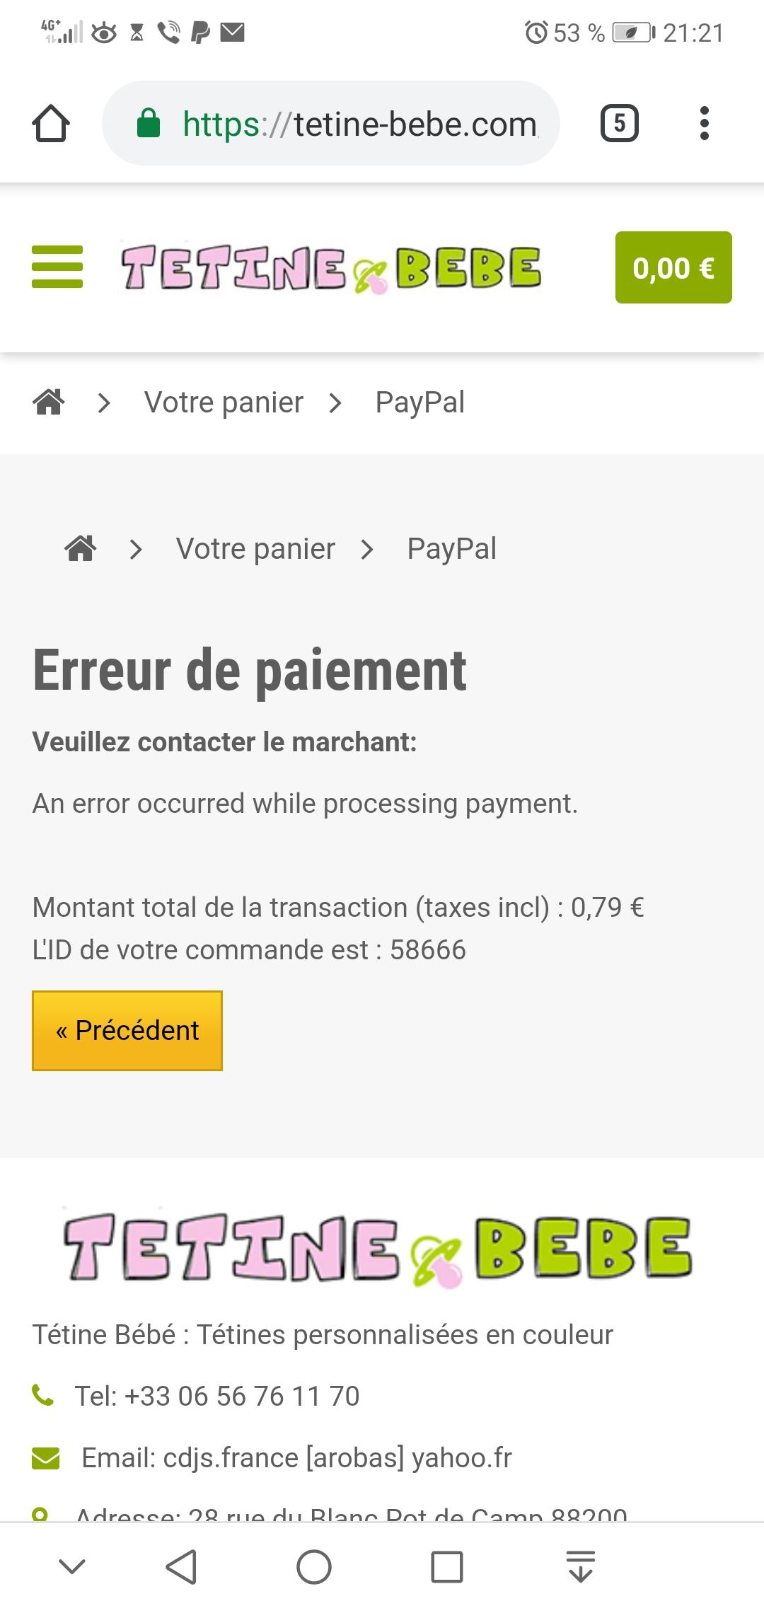
Task: Open the browser tab switcher
Action: point(619,124)
